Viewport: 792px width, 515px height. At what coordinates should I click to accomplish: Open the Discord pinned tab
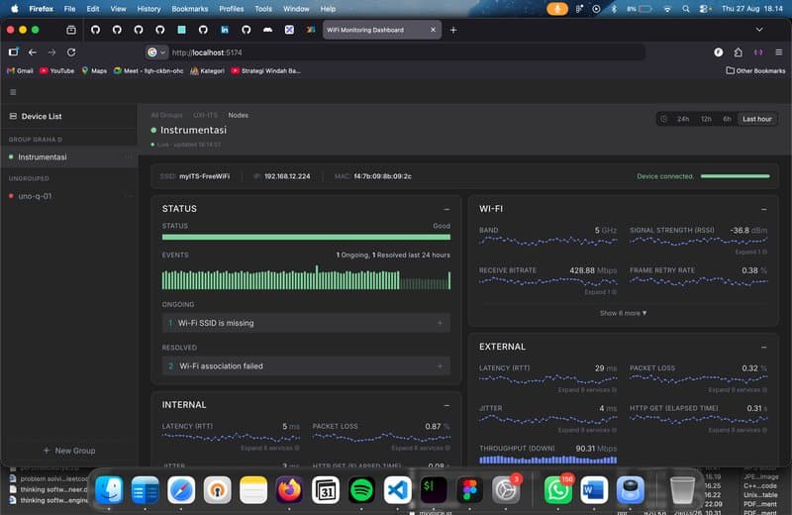tap(267, 30)
